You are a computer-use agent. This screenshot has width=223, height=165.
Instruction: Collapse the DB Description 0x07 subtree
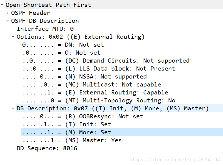click(x=13, y=108)
